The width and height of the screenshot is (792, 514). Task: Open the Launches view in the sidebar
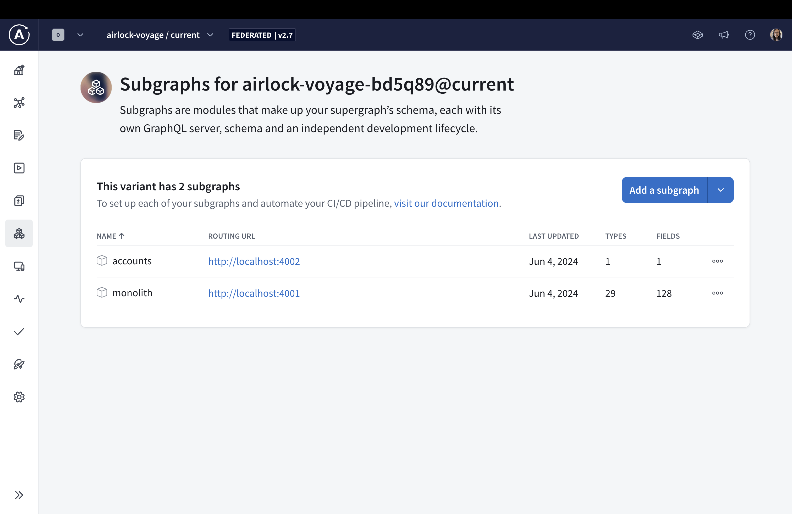click(19, 364)
